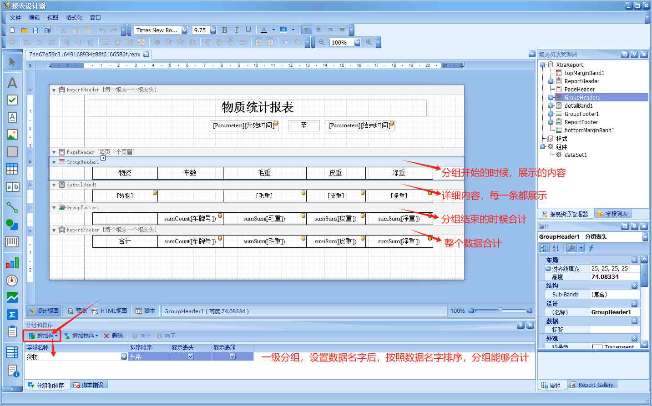
Task: Select the pointer tool in the toolbox
Action: tap(12, 62)
